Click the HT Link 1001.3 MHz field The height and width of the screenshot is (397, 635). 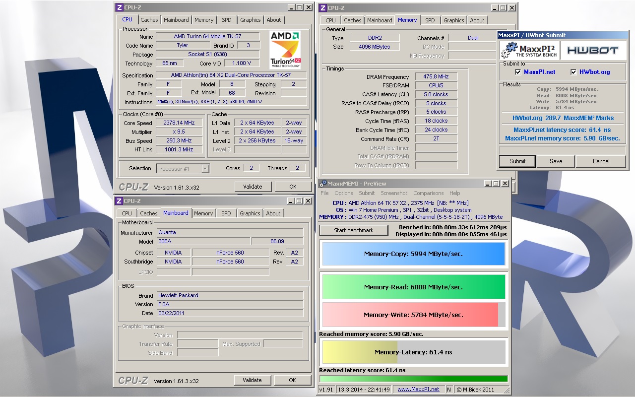coord(179,149)
